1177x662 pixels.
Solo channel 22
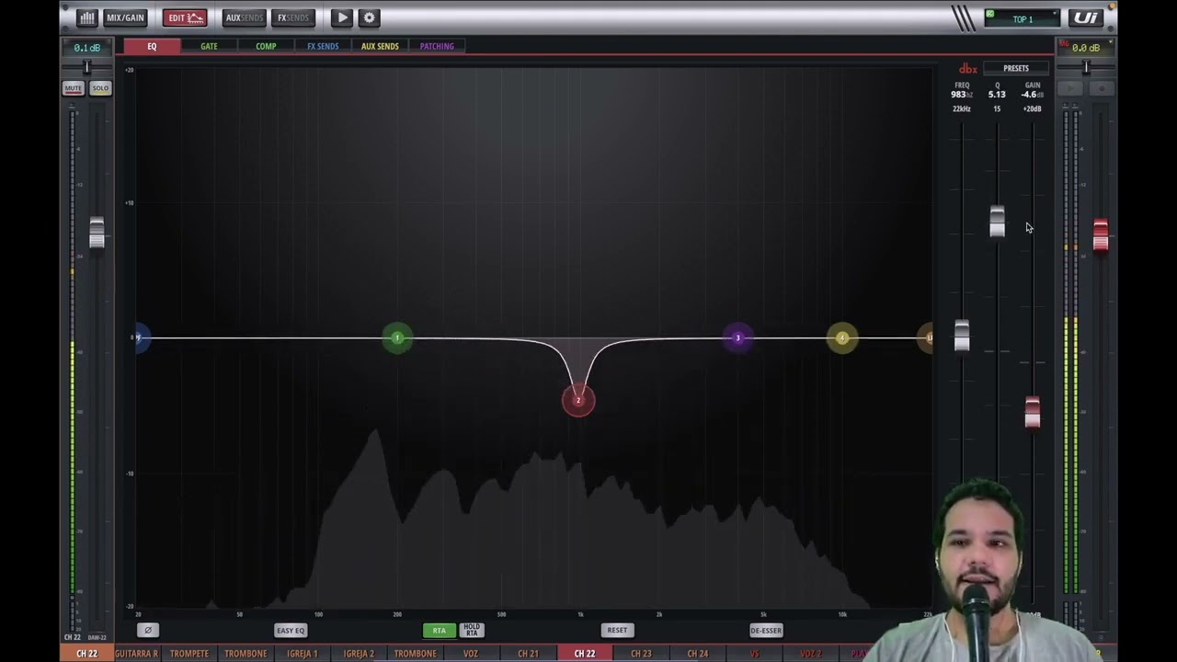100,88
